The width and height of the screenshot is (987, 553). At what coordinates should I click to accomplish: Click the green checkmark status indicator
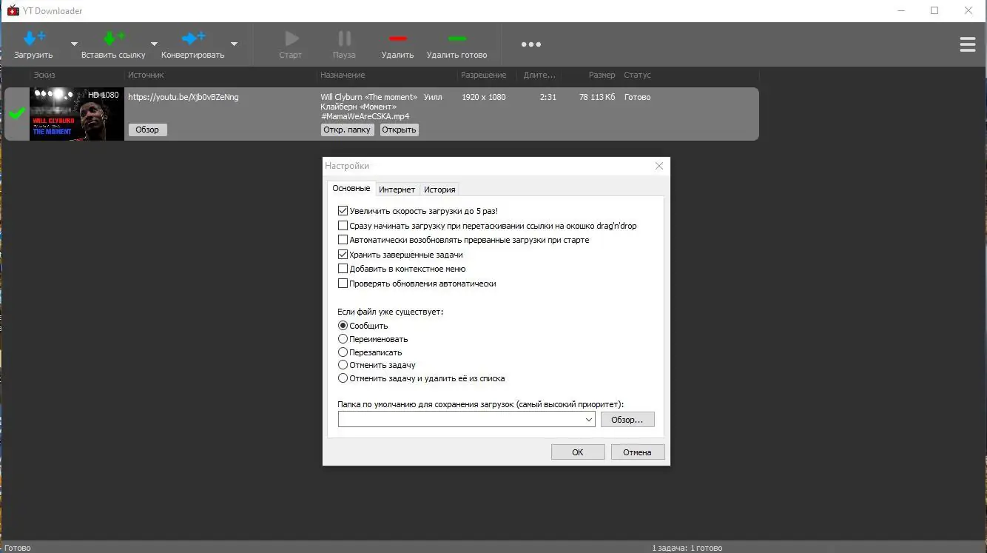tap(16, 113)
